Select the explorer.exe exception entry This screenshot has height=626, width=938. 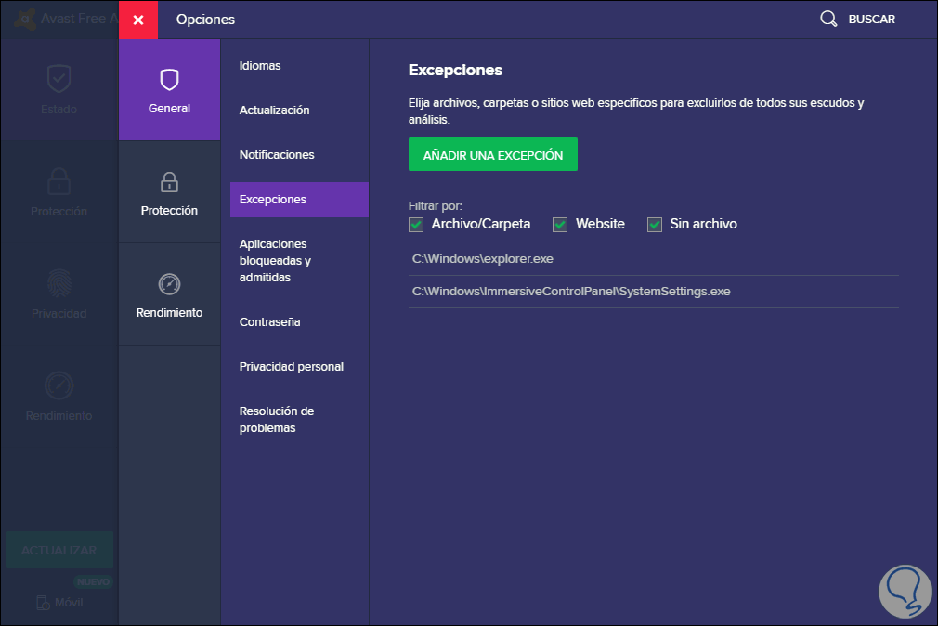click(483, 259)
